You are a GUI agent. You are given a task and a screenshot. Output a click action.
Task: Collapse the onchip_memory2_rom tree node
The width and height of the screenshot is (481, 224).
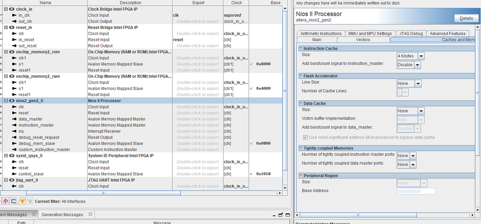6,52
